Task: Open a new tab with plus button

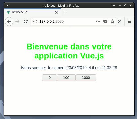Action: 65,12
